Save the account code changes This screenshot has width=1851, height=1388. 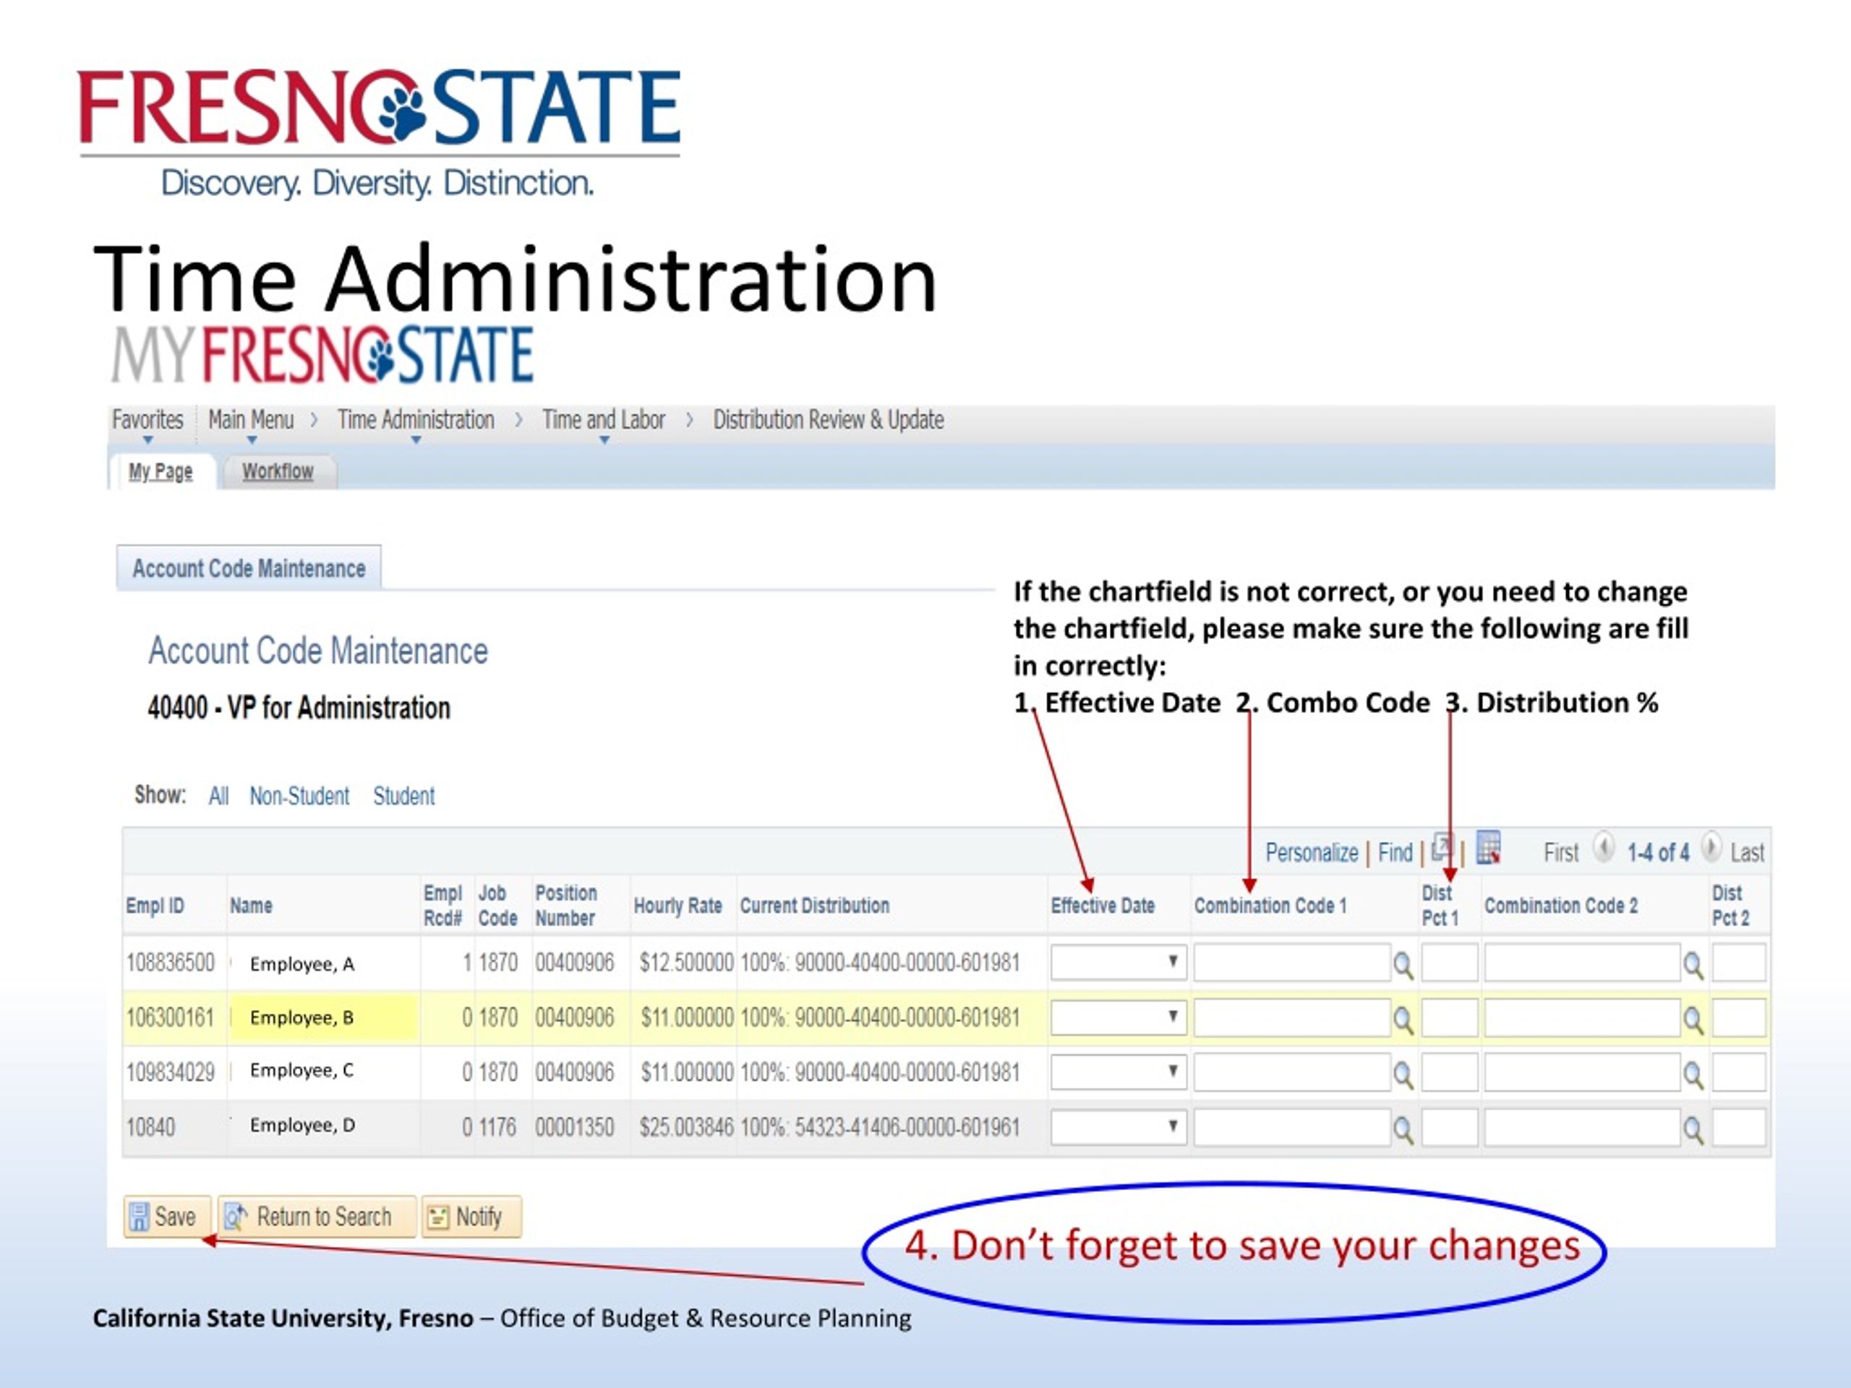point(166,1217)
